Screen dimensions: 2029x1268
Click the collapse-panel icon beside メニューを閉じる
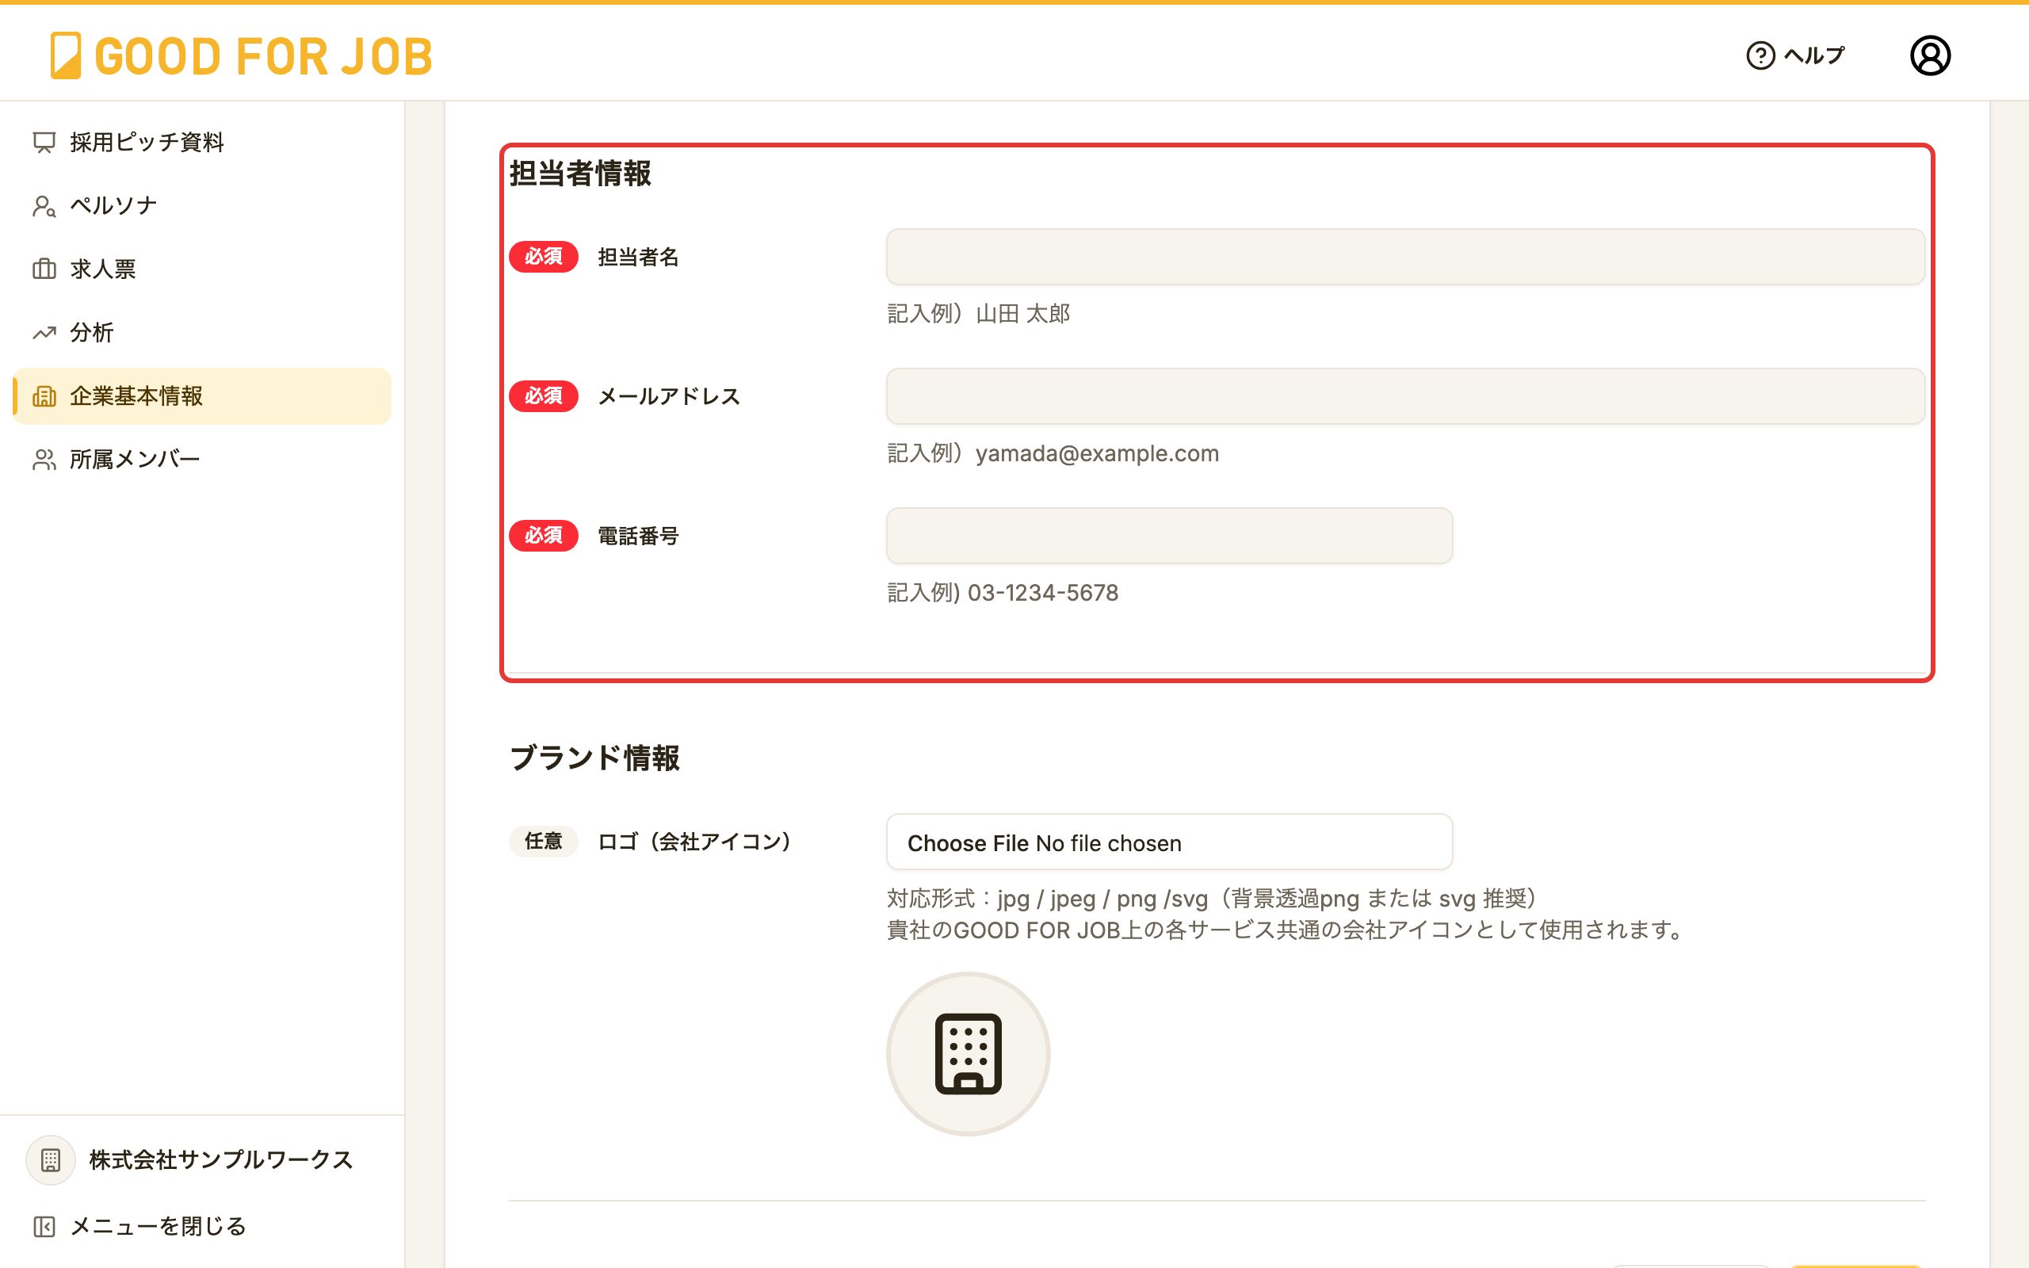click(44, 1226)
